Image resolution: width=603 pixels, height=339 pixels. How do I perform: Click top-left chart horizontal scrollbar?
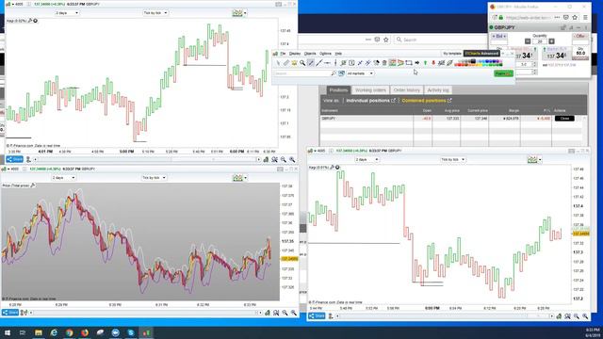tap(146, 159)
